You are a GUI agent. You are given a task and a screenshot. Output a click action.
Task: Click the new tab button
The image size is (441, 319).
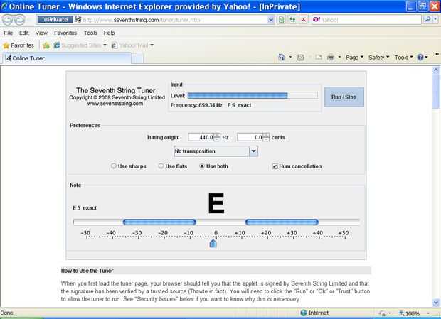pos(137,58)
